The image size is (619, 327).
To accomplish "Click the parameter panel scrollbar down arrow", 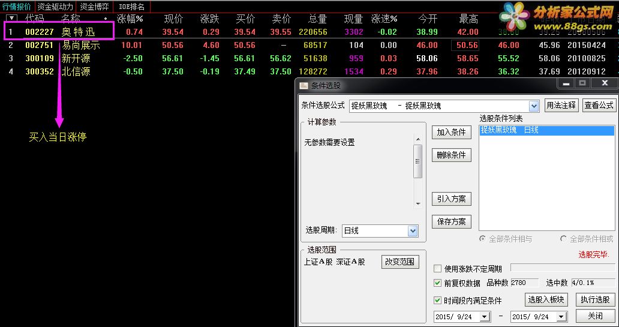I will pyautogui.click(x=418, y=204).
